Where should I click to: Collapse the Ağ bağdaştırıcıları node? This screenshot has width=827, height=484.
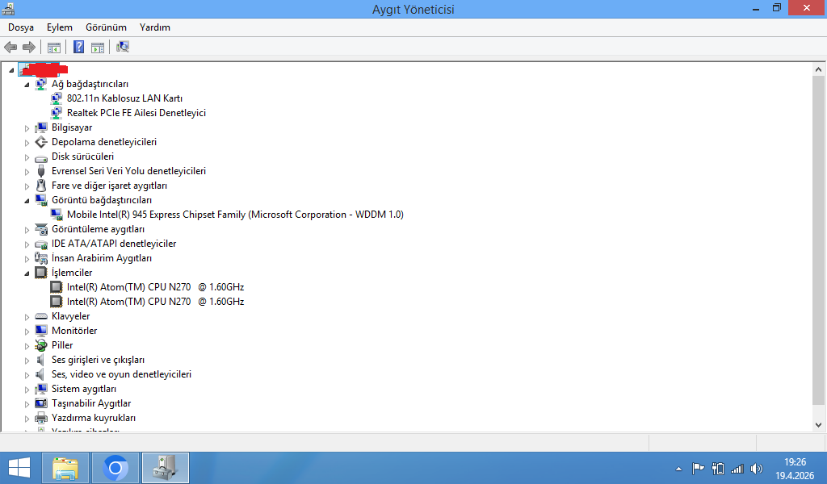tap(27, 84)
